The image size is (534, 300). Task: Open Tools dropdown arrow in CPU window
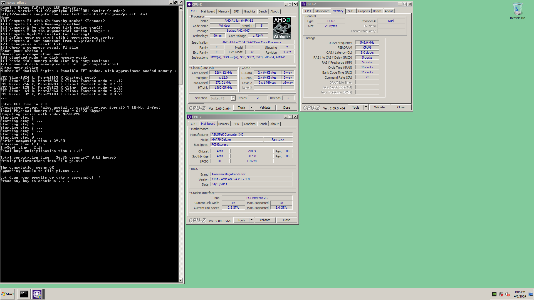(251, 107)
